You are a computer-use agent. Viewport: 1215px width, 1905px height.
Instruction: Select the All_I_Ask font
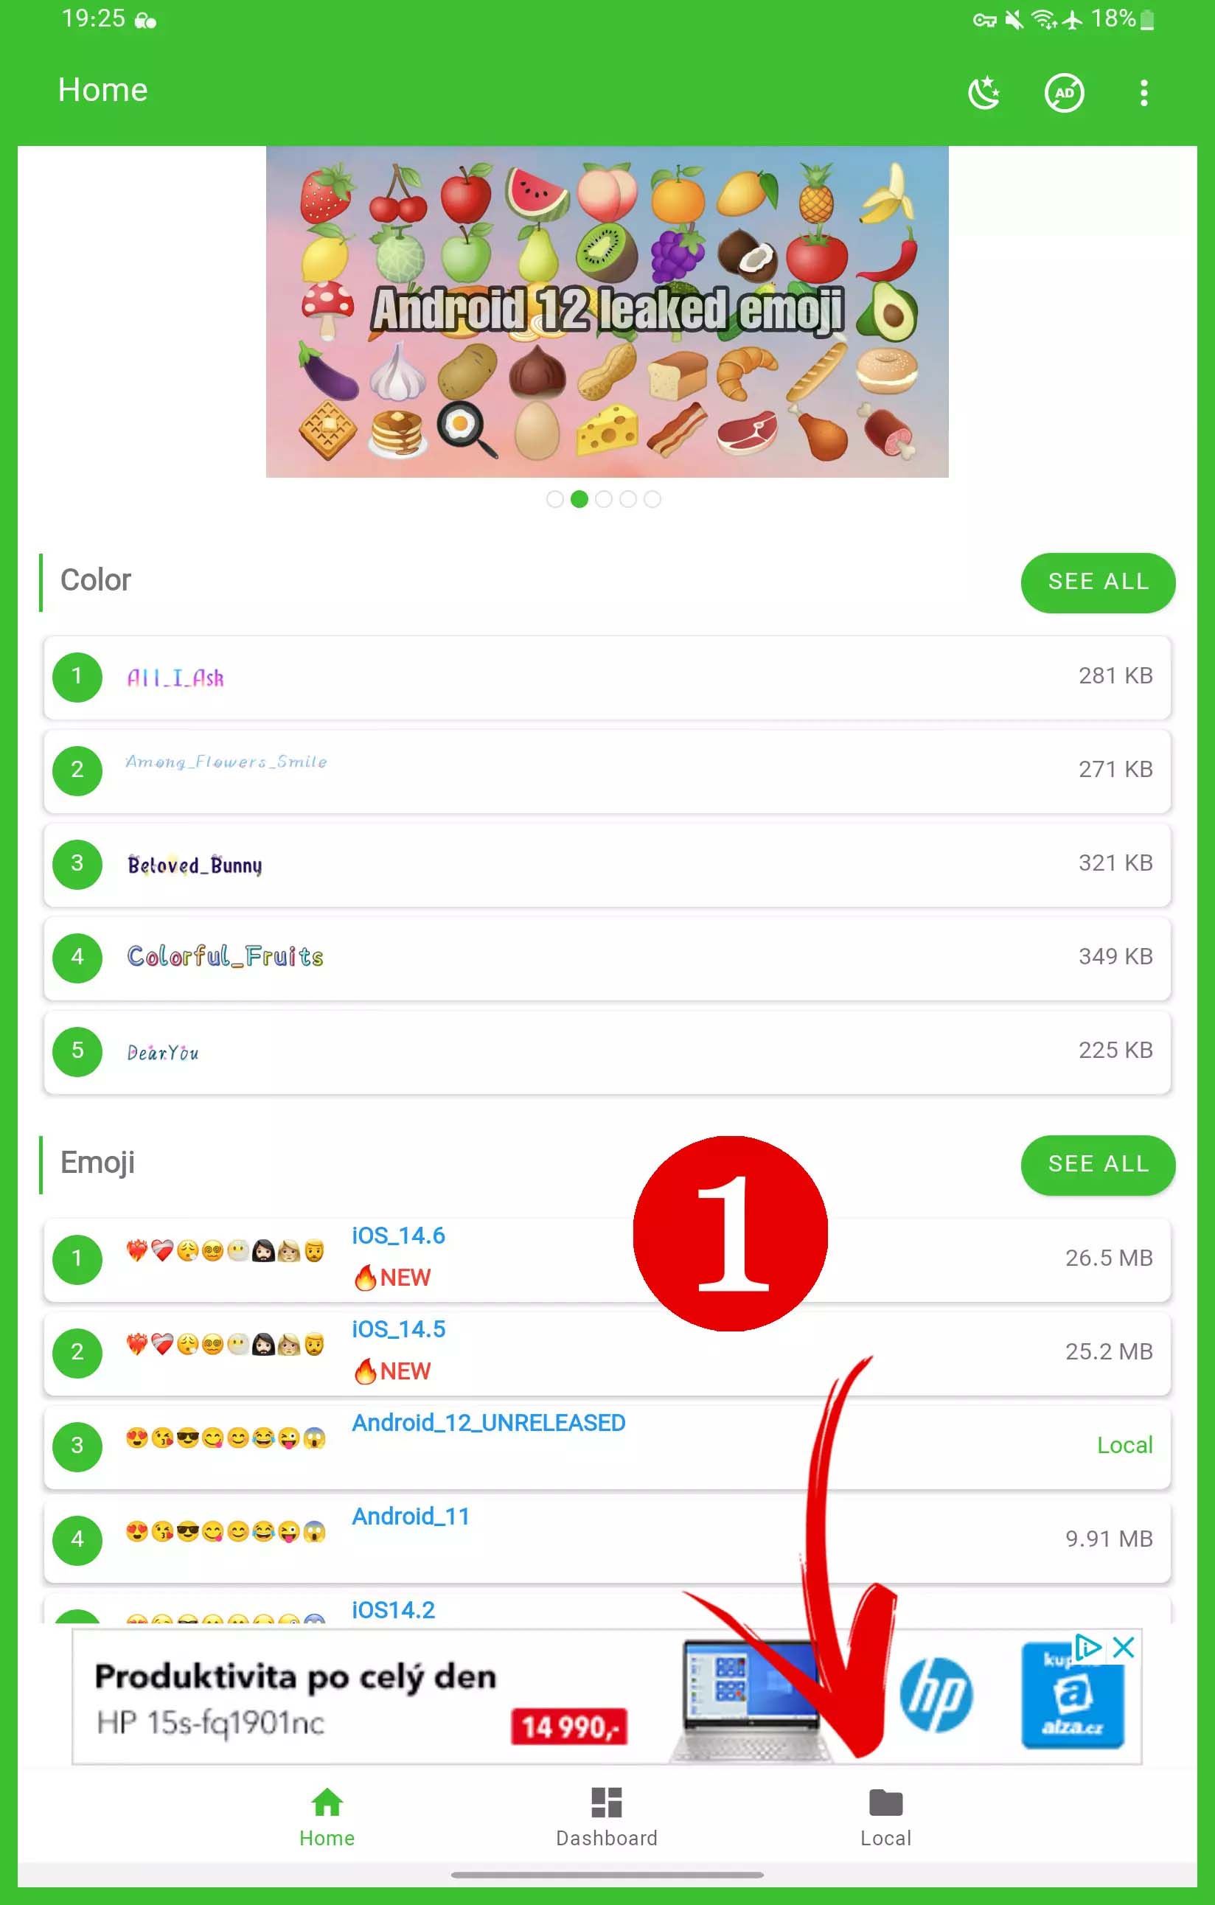tap(607, 678)
